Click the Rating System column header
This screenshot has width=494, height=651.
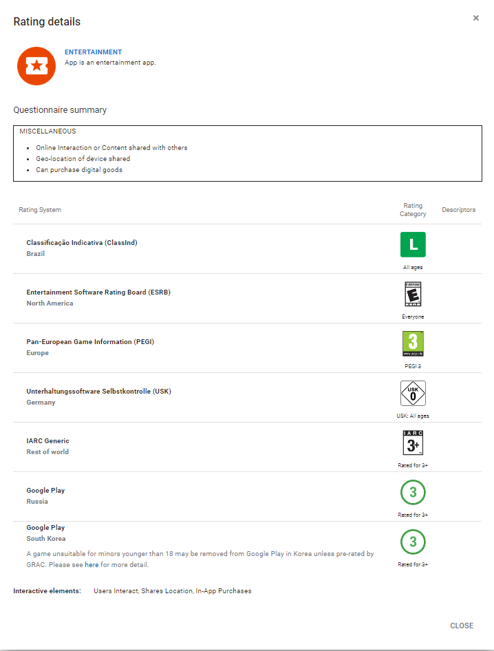[x=40, y=210]
